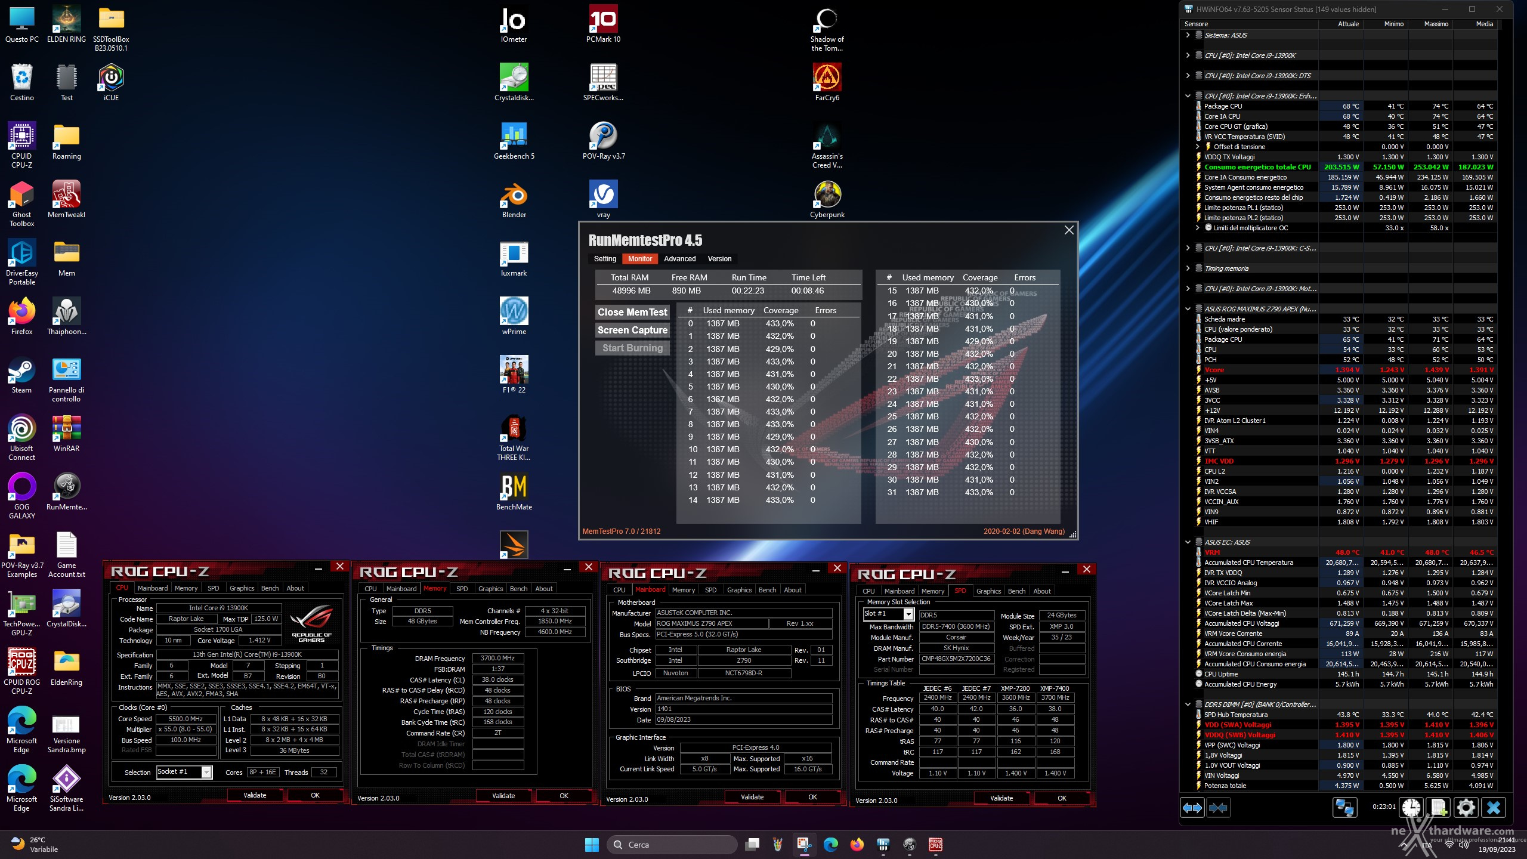Screen dimensions: 1527x859
Task: Expand Timing memoria sensor group
Action: pos(1188,268)
